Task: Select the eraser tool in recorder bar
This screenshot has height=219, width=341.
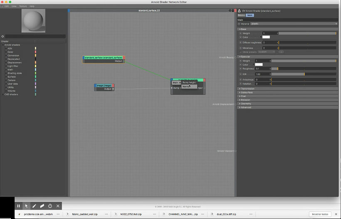Action: point(42,206)
